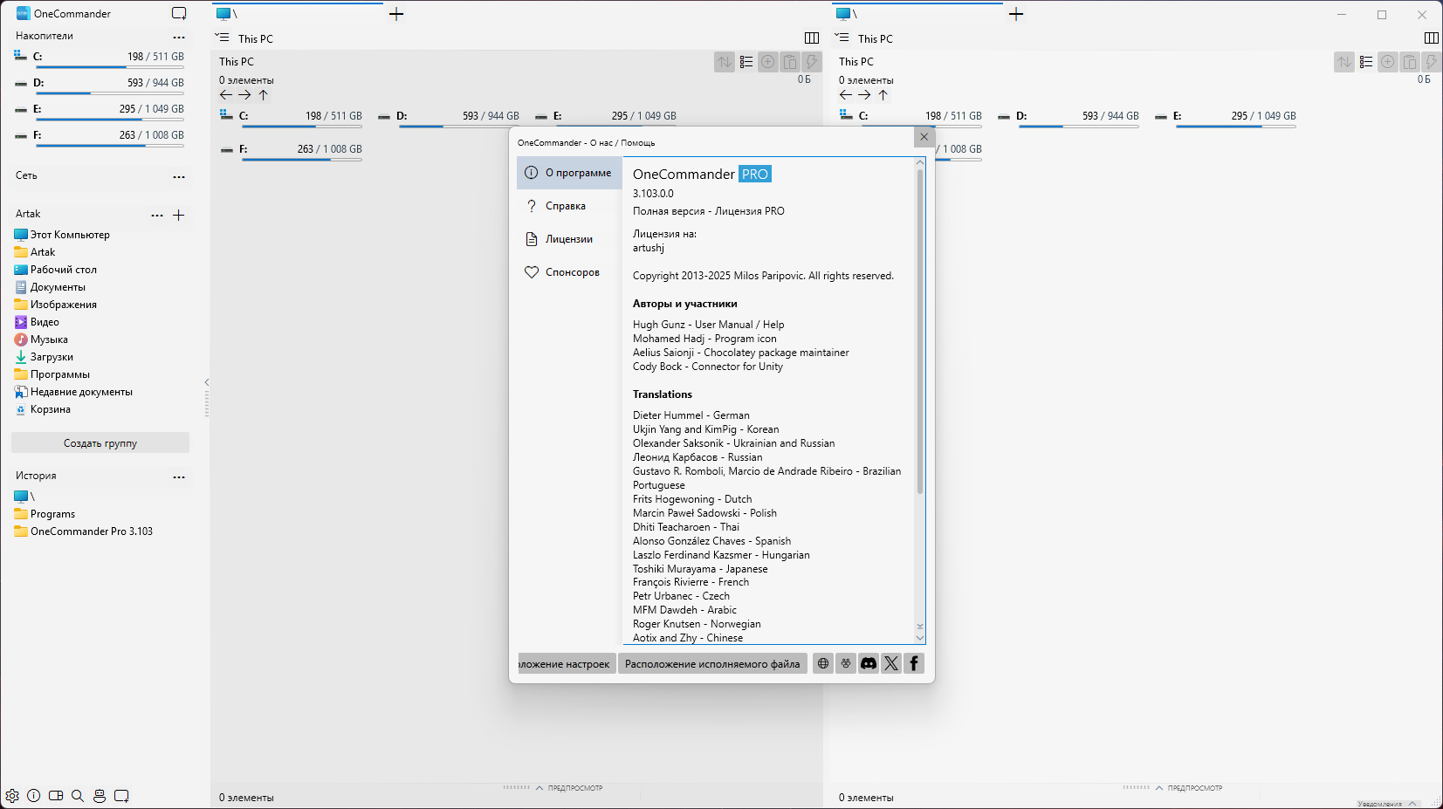
Task: Click the paste clipboard icon in the left pane
Action: click(790, 62)
